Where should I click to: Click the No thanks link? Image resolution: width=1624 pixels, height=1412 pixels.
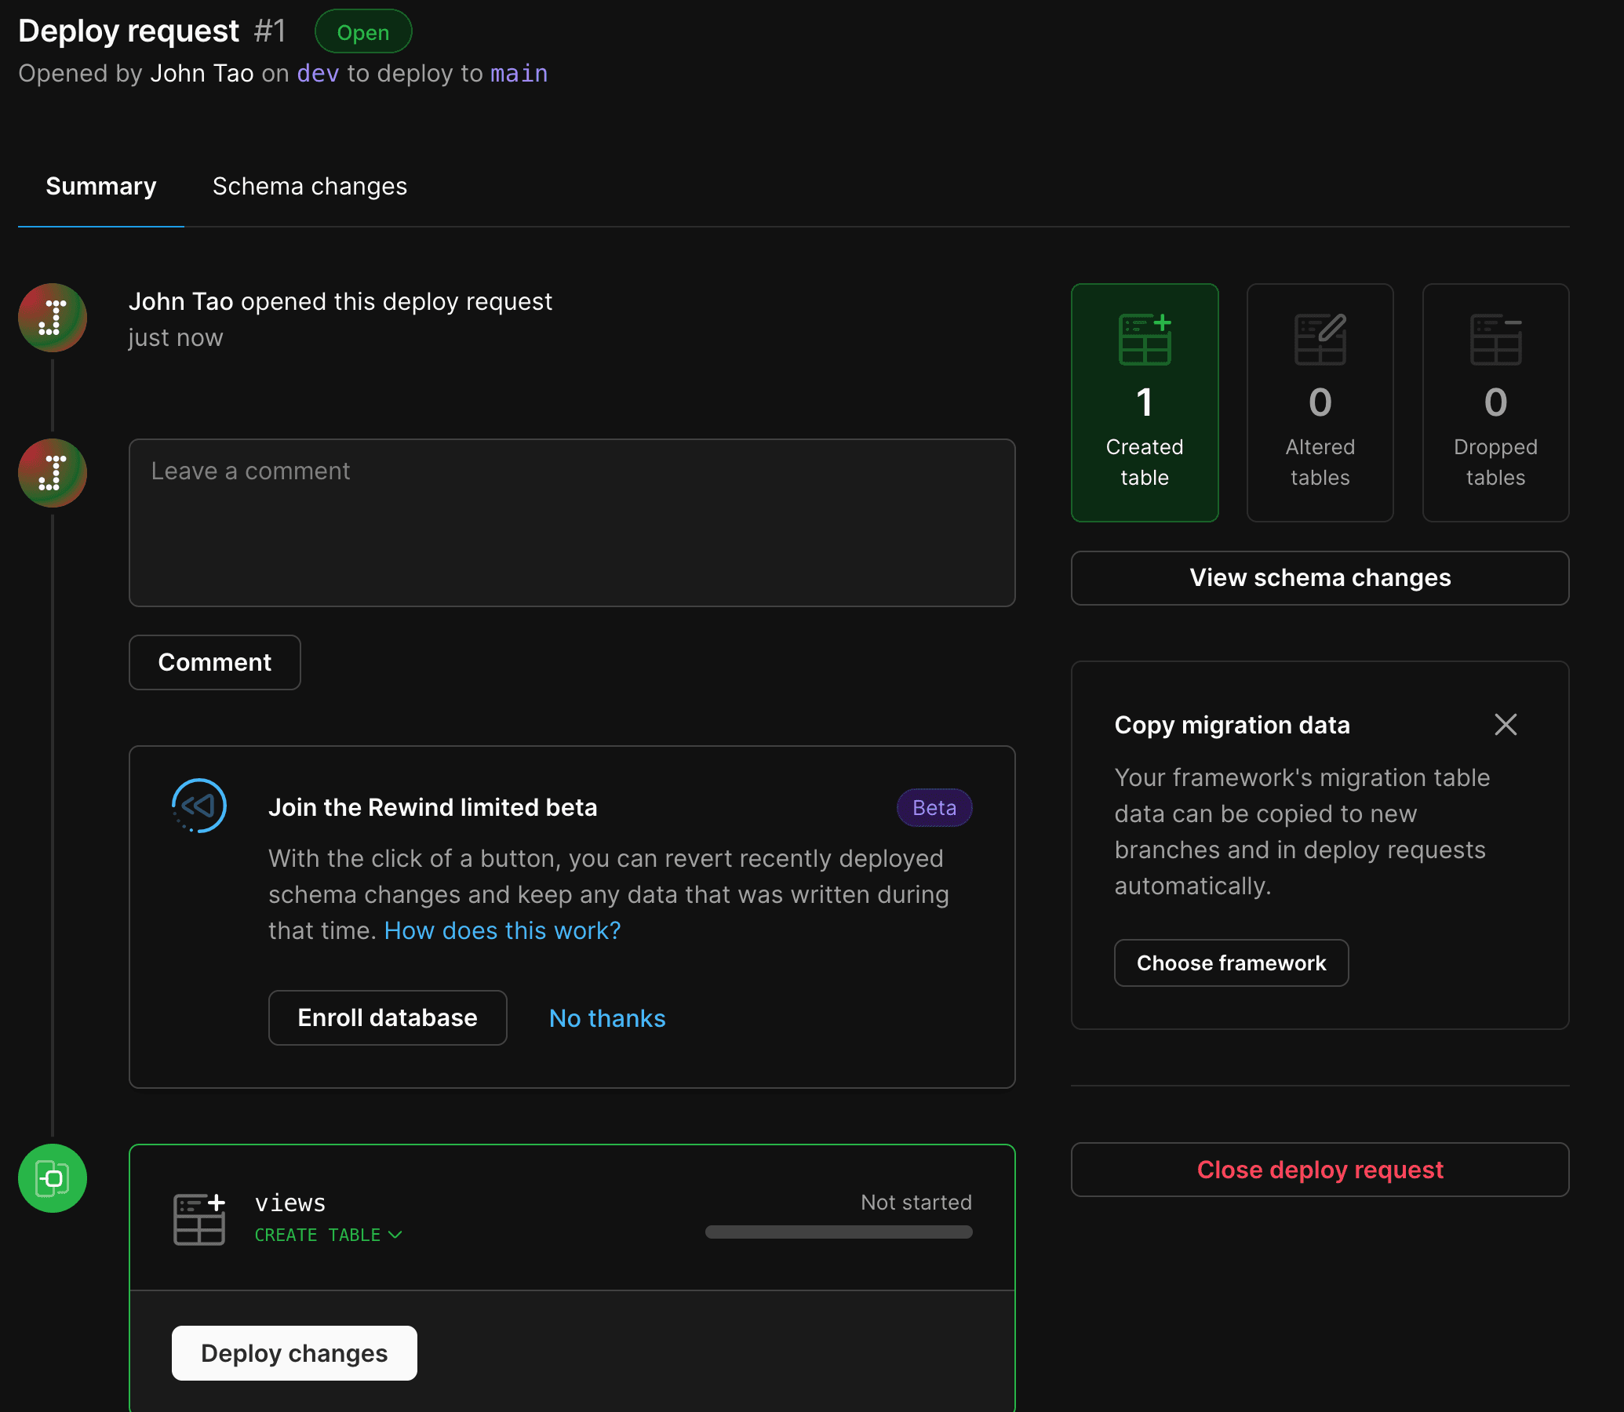click(x=606, y=1017)
